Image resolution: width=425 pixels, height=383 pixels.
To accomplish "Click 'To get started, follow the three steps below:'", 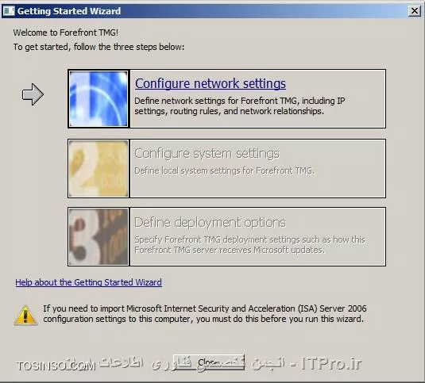I will pyautogui.click(x=99, y=47).
